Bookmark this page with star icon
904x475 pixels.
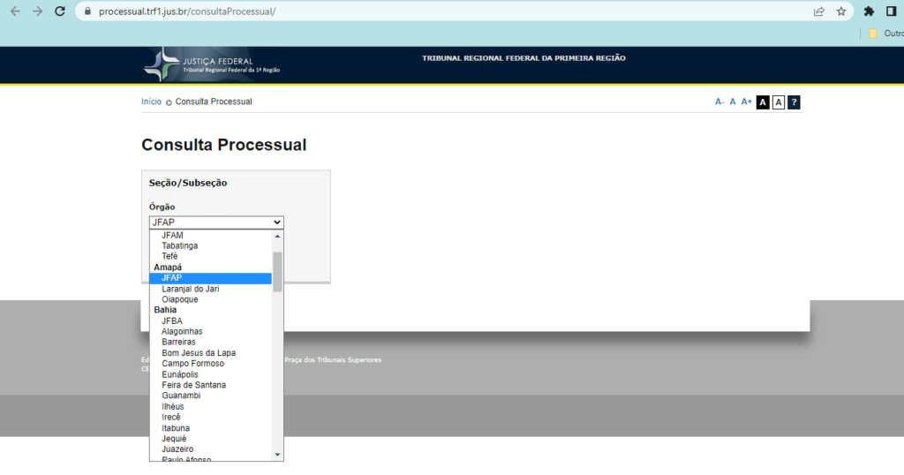click(x=841, y=11)
